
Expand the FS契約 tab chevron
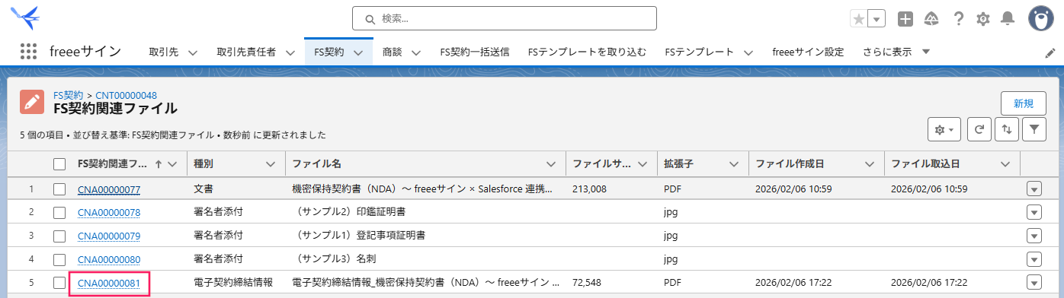(x=358, y=52)
